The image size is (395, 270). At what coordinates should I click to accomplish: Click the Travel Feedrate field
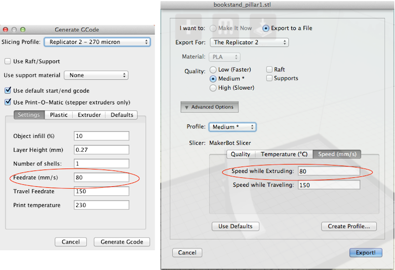(x=102, y=191)
